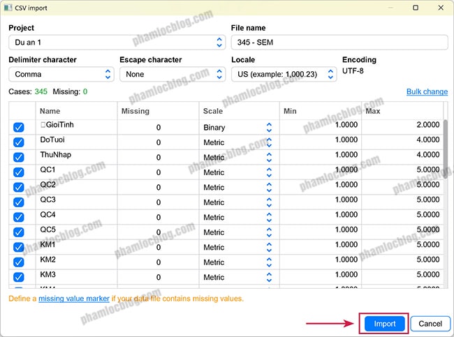Click the Missing column header
This screenshot has height=337, width=454.
tap(158, 111)
